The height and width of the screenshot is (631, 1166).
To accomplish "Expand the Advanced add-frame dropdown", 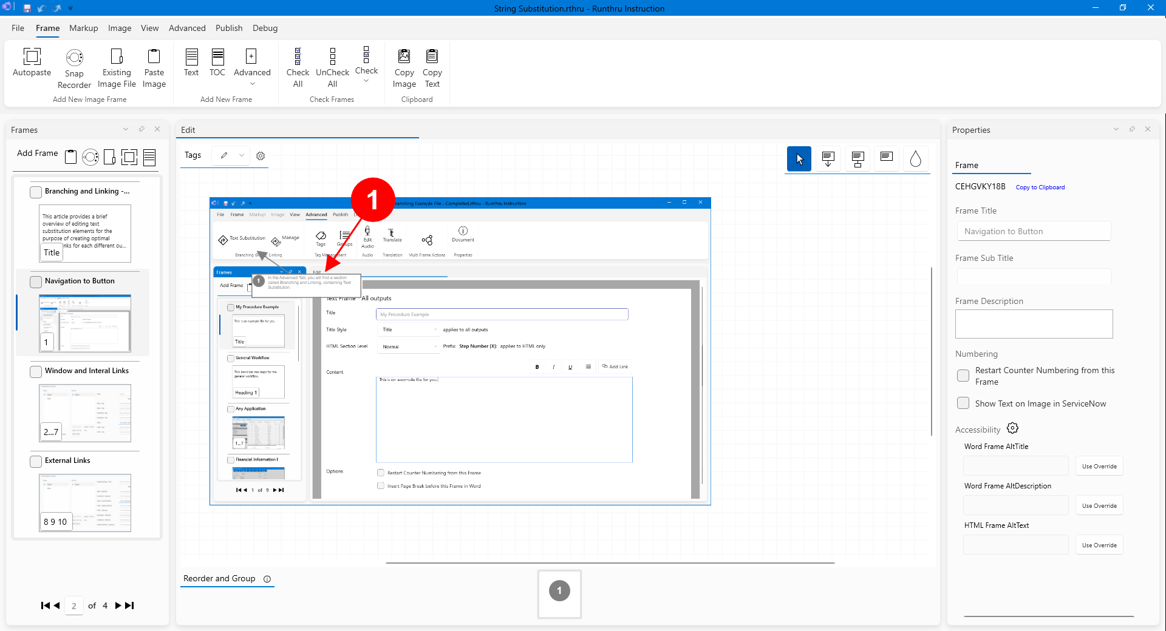I will coord(252,84).
